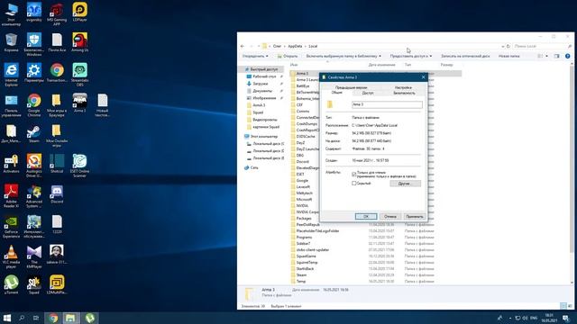Select GeForce Experience desktop icon

pos(11,227)
